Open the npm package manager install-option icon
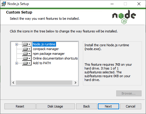Image resolution: width=146 pixels, height=114 pixels. 27,54
